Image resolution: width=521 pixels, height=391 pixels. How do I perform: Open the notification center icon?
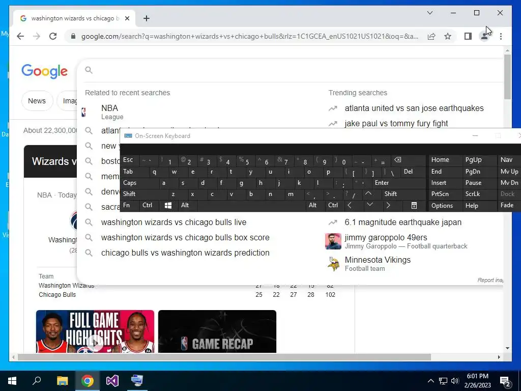click(x=505, y=381)
